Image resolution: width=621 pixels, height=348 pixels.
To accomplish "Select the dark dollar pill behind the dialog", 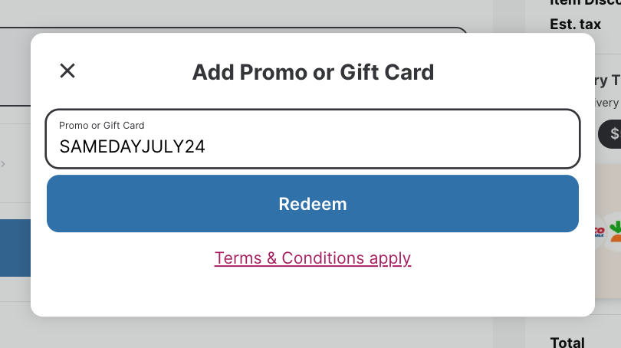I will 609,134.
